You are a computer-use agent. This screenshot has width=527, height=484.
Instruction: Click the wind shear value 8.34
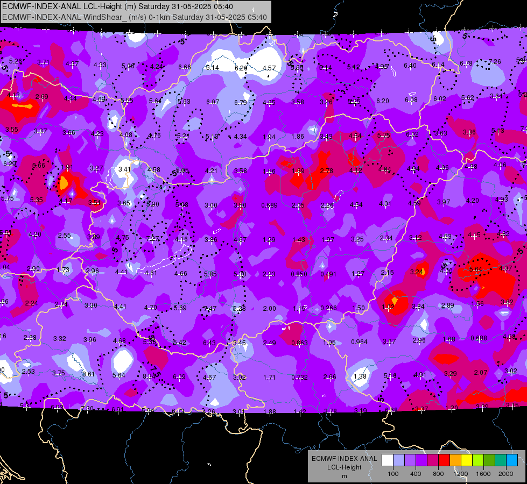click(149, 376)
